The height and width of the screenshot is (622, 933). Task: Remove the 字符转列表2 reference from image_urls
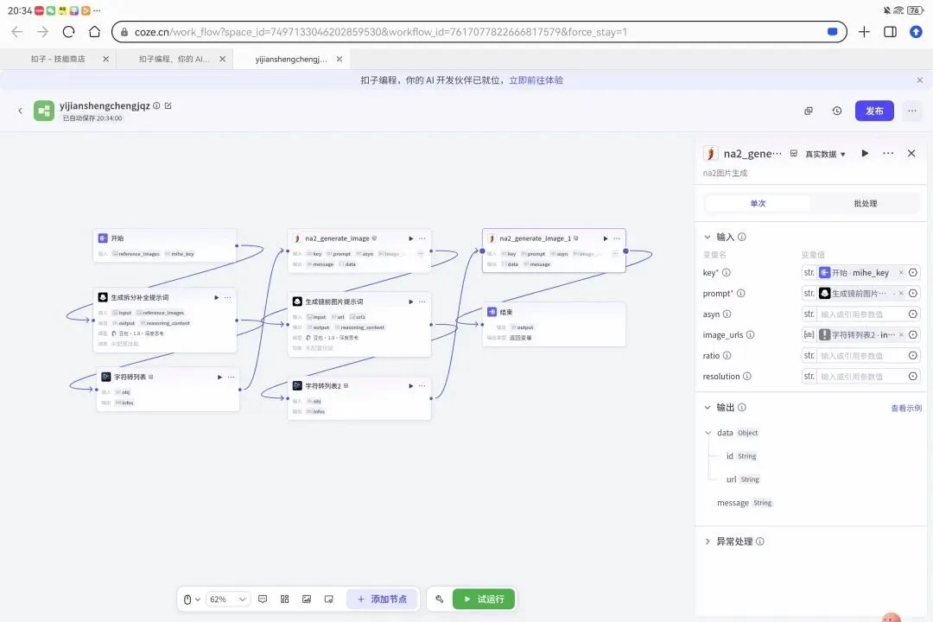(x=901, y=335)
